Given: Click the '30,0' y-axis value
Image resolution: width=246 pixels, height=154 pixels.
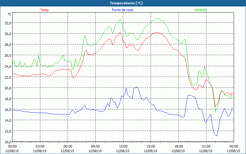Looking at the screenshot, I should point(8,34).
